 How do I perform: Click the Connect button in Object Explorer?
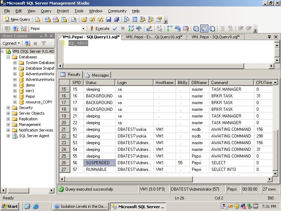click(11, 43)
